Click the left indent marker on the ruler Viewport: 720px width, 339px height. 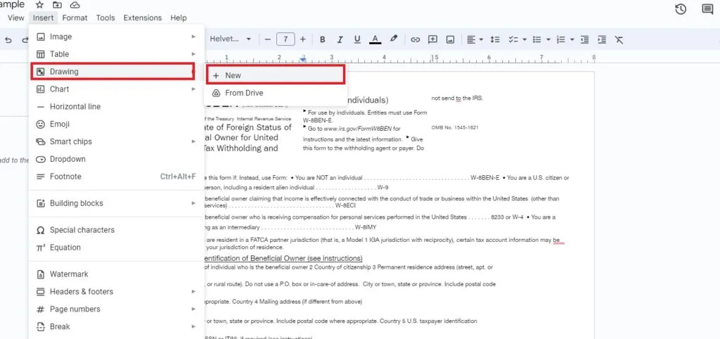tap(303, 59)
